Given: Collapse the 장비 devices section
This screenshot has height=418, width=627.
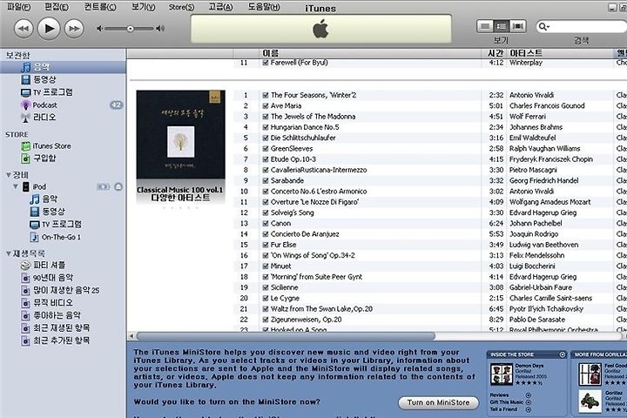Looking at the screenshot, I should coord(8,175).
